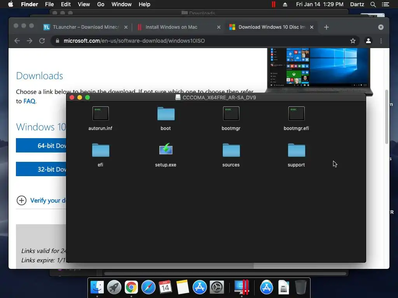Click the CCCOMA_X64FRE_AR-SA_DV9 window title
The width and height of the screenshot is (398, 298).
[219, 97]
